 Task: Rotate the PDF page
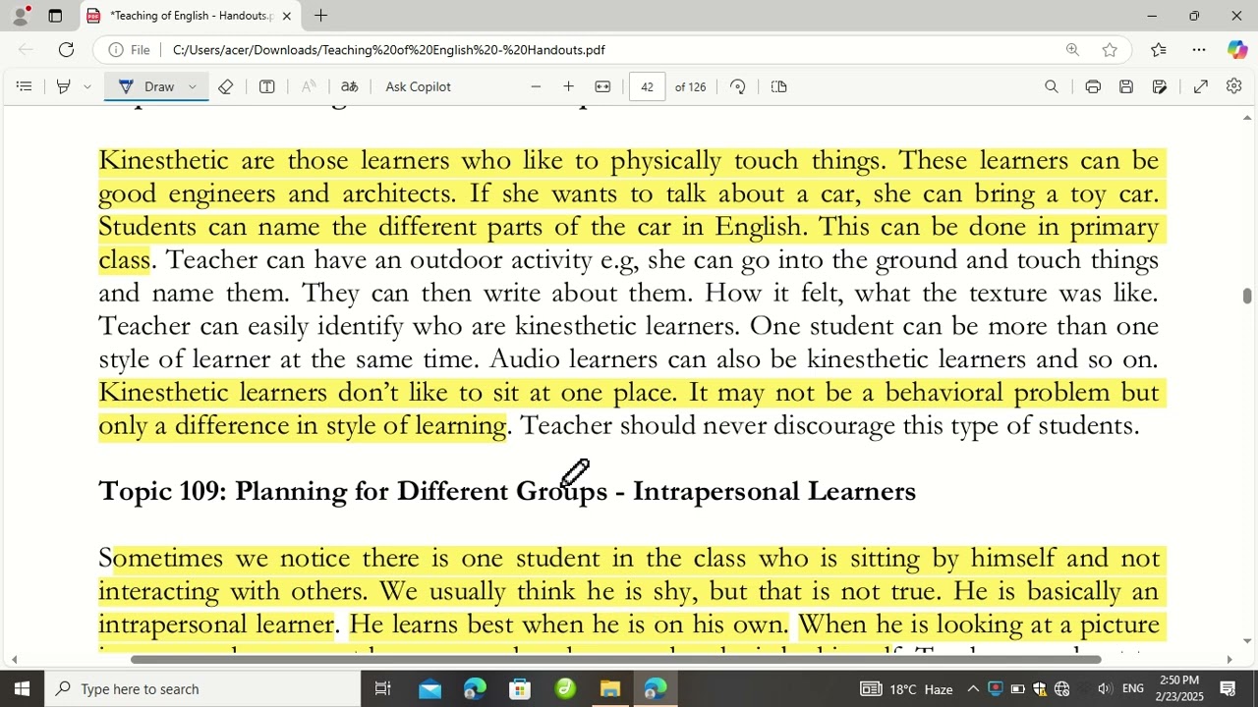[737, 86]
